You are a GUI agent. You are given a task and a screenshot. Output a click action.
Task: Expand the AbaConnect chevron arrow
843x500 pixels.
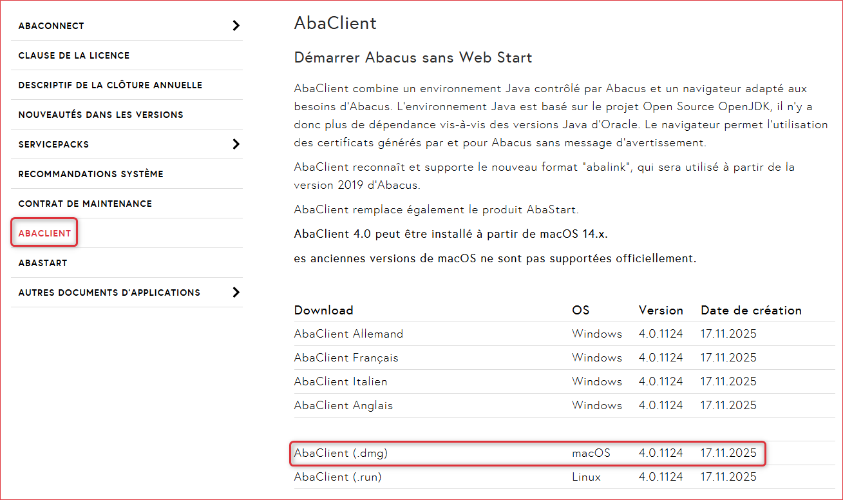click(236, 26)
